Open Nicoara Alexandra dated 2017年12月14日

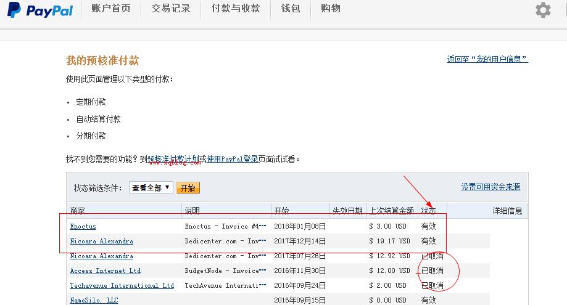point(102,241)
